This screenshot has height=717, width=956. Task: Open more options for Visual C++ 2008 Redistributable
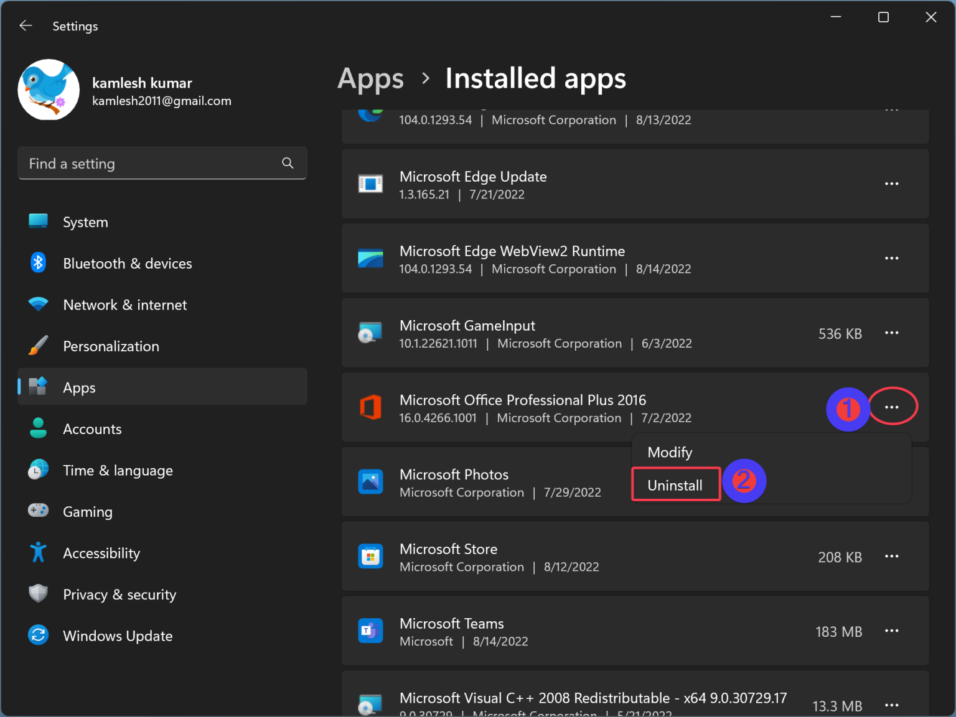pyautogui.click(x=891, y=705)
